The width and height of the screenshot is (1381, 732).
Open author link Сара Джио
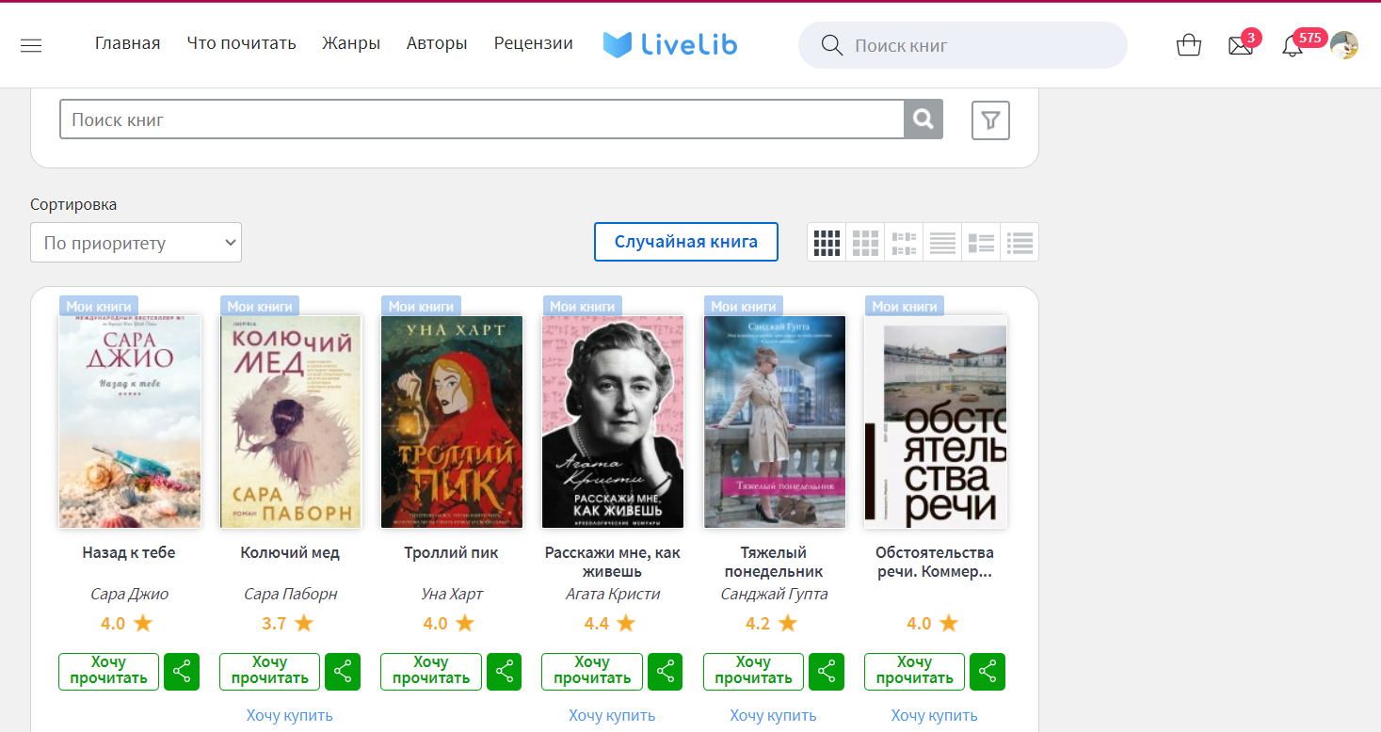click(x=129, y=595)
